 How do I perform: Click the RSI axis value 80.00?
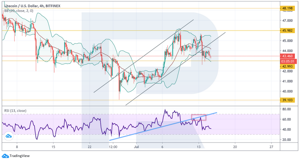286,109
